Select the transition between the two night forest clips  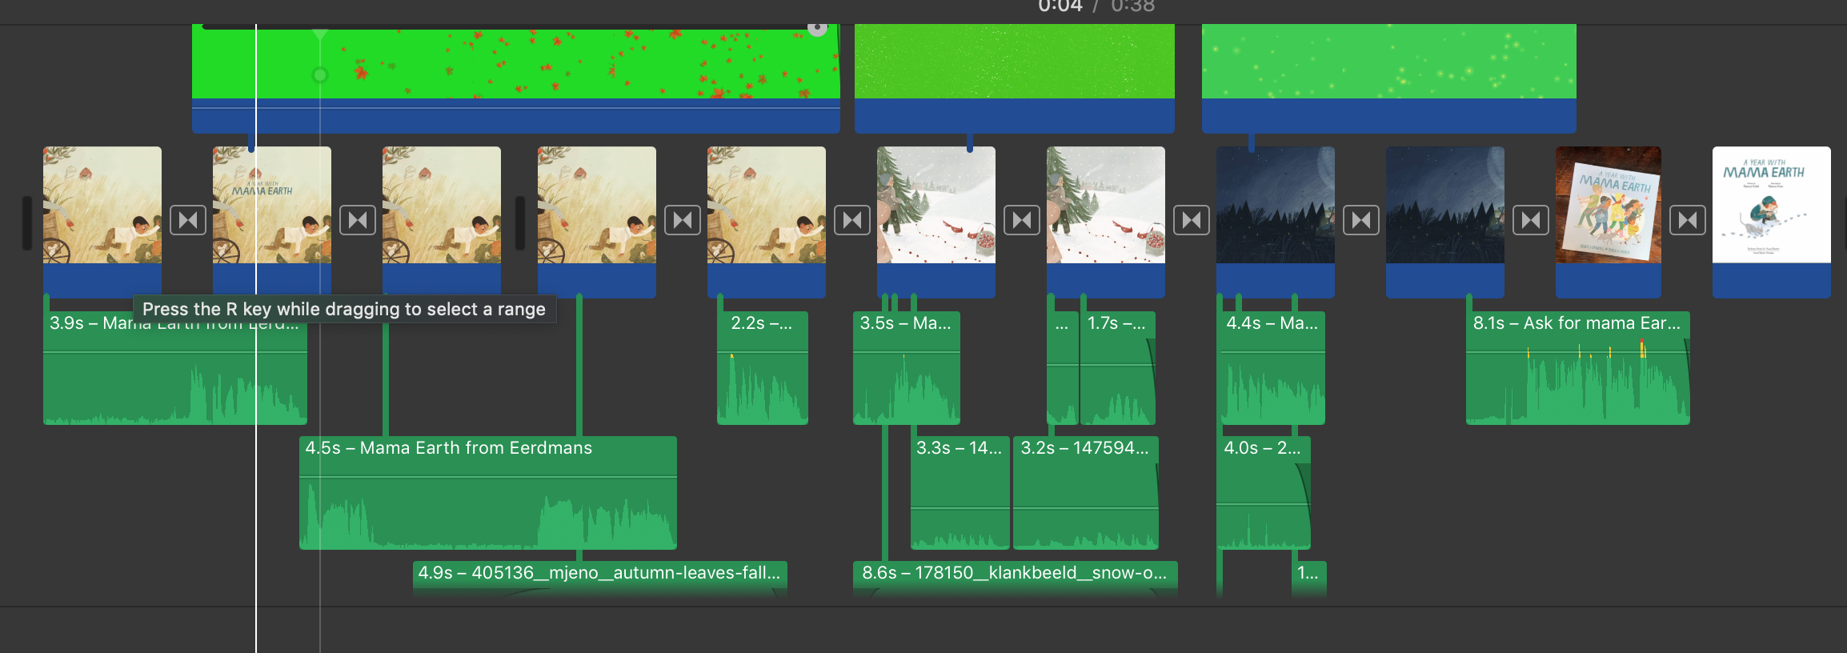click(1361, 220)
